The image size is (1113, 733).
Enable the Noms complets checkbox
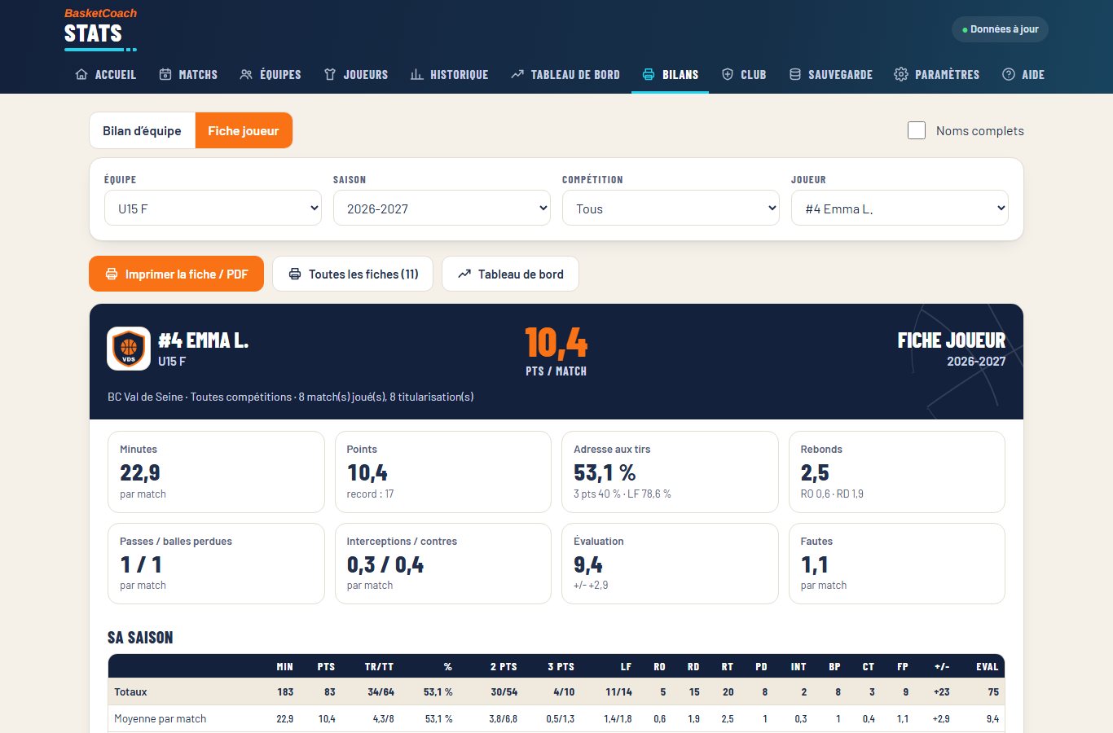coord(917,130)
